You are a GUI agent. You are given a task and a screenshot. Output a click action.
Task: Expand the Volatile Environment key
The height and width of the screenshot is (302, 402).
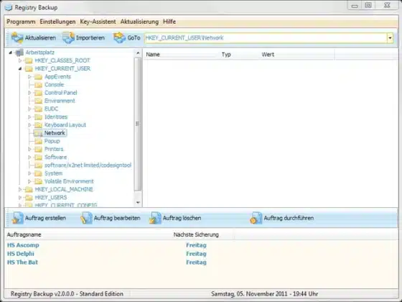point(29,181)
